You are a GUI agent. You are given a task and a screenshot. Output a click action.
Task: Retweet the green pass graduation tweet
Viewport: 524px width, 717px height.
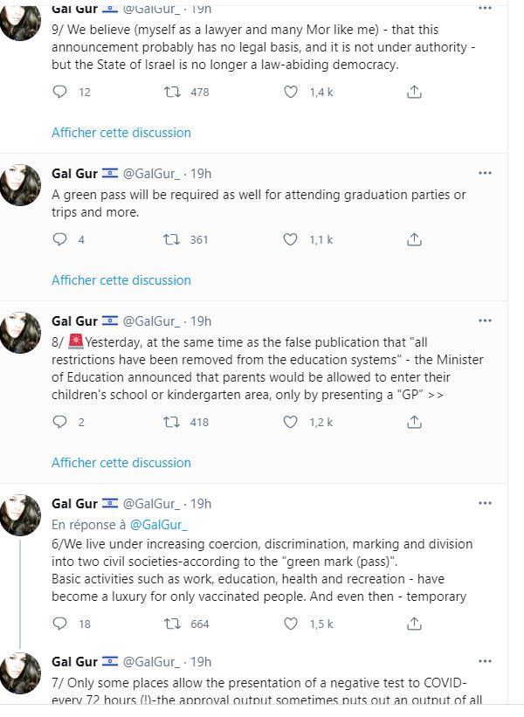(173, 239)
